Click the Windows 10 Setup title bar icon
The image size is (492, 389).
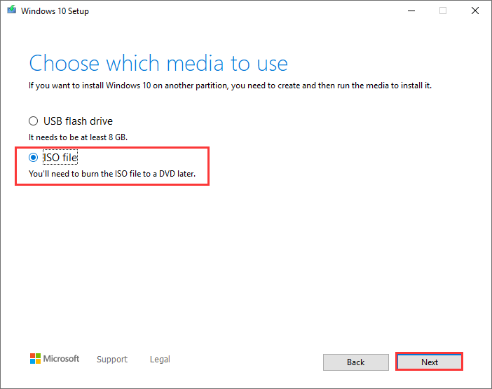pyautogui.click(x=12, y=10)
